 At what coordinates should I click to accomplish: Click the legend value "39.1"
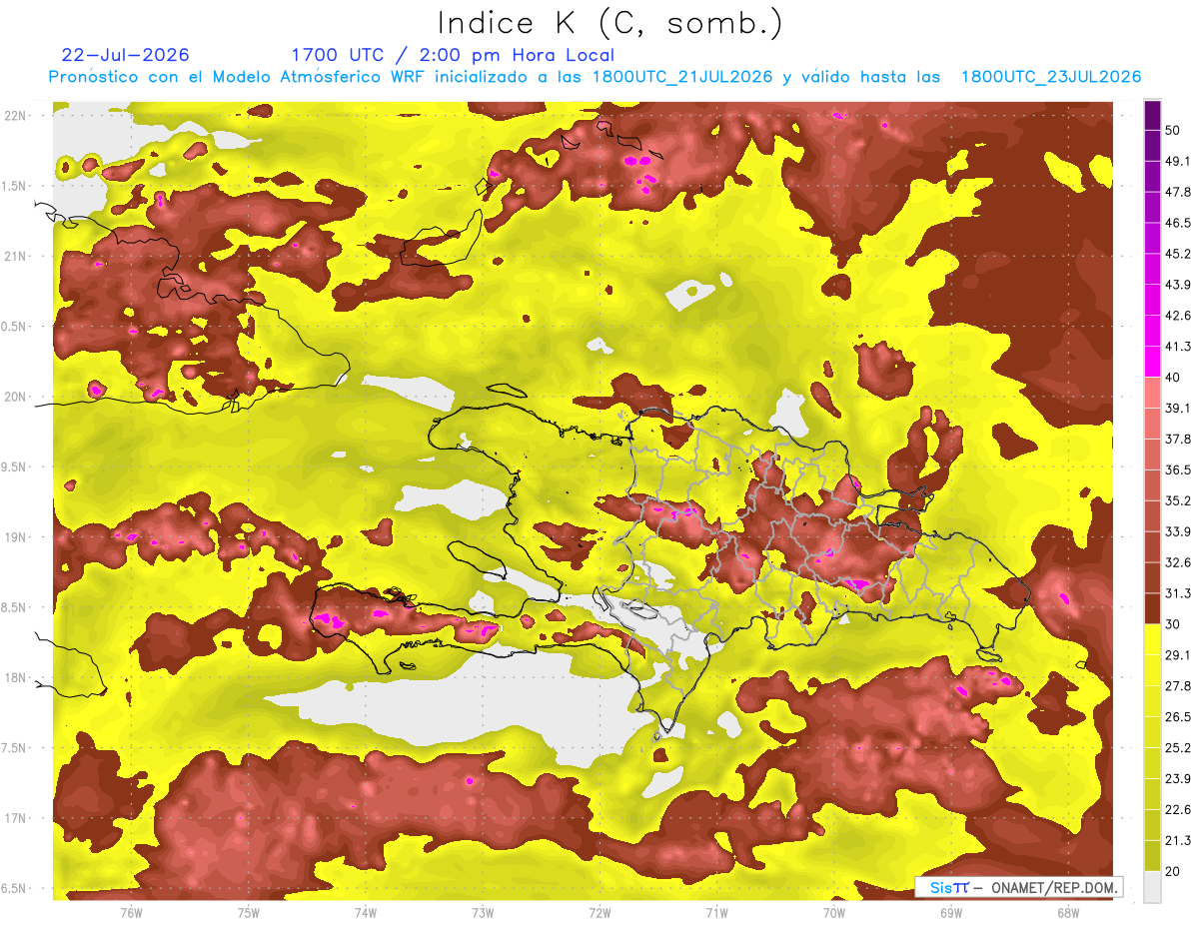click(1177, 408)
